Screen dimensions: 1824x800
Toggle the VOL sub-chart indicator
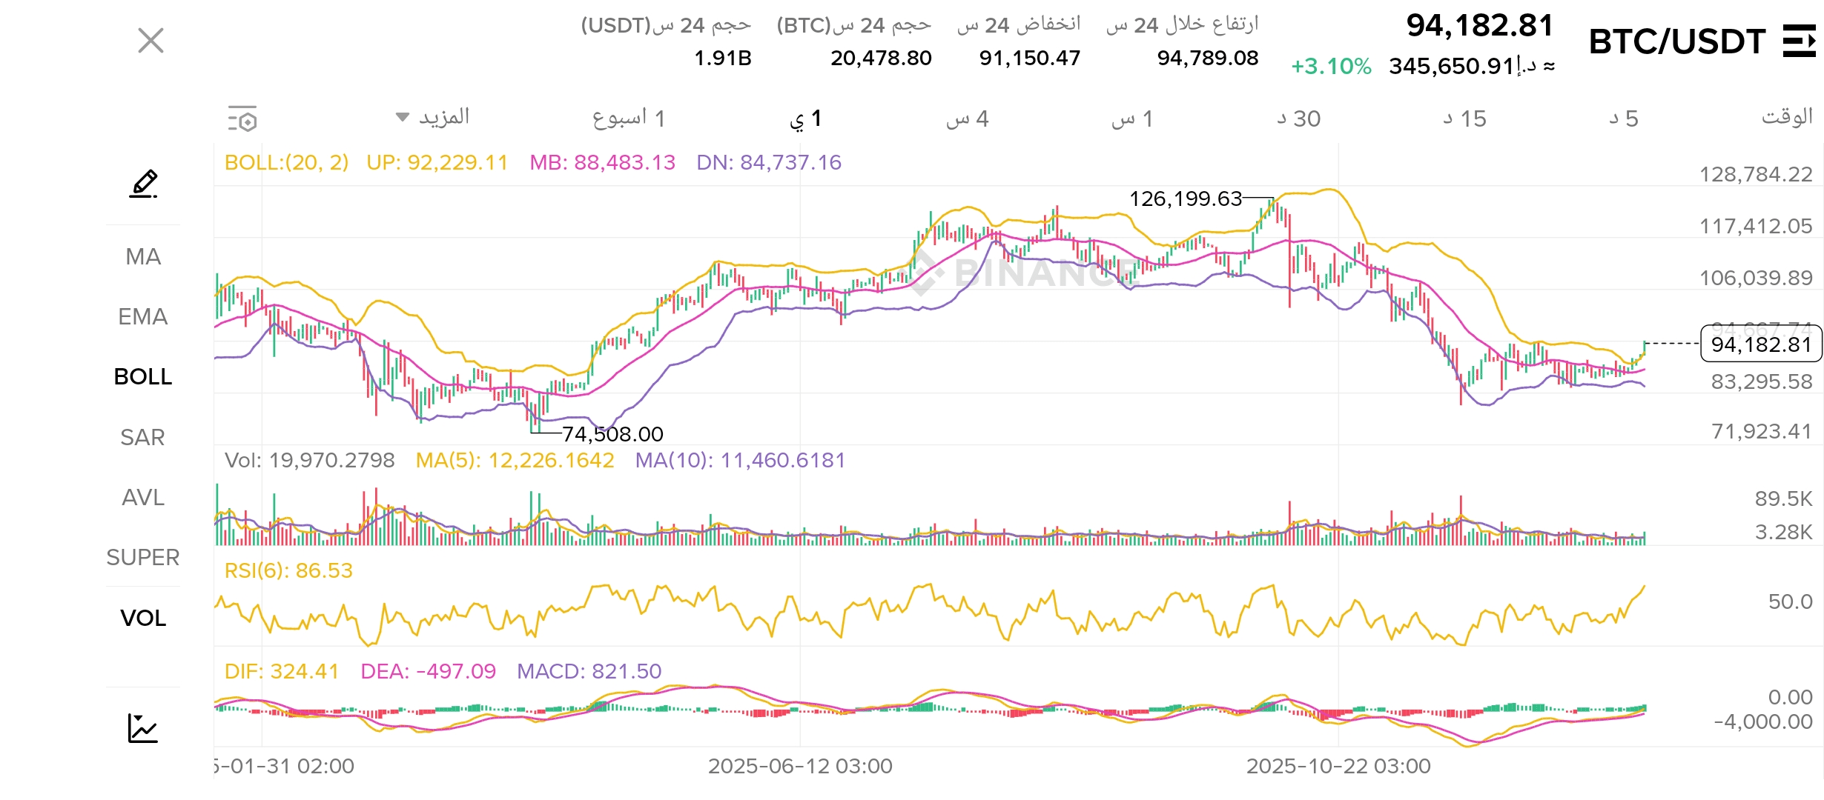pos(143,618)
